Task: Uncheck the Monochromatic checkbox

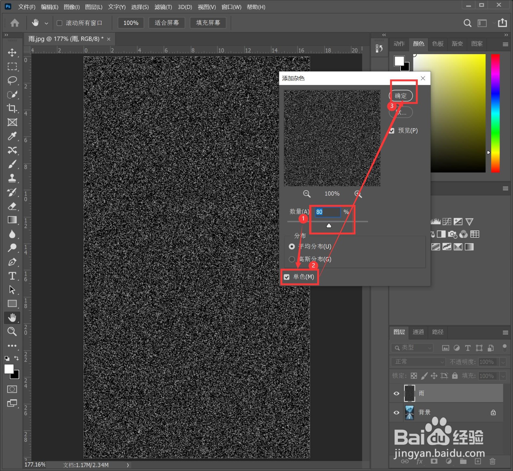Action: coord(287,277)
